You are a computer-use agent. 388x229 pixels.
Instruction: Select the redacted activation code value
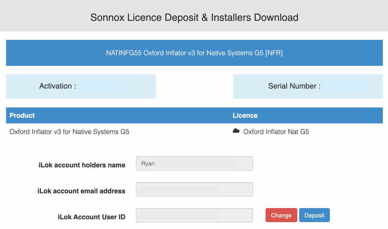102,86
